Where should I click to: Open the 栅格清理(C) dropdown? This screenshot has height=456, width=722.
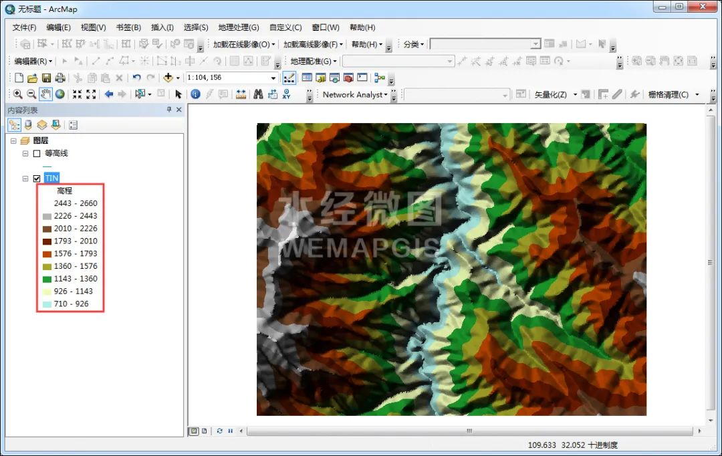tap(674, 94)
